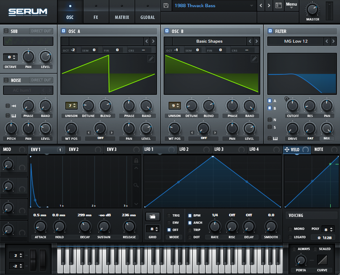The height and width of the screenshot is (275, 340).
Task: Check the MONO voicing checkbox
Action: [x=290, y=229]
